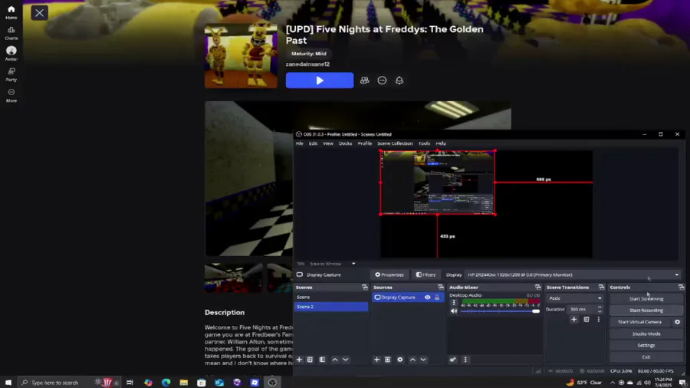Open the Scene Collection menu in OBS
Image resolution: width=690 pixels, height=388 pixels.
tap(395, 143)
